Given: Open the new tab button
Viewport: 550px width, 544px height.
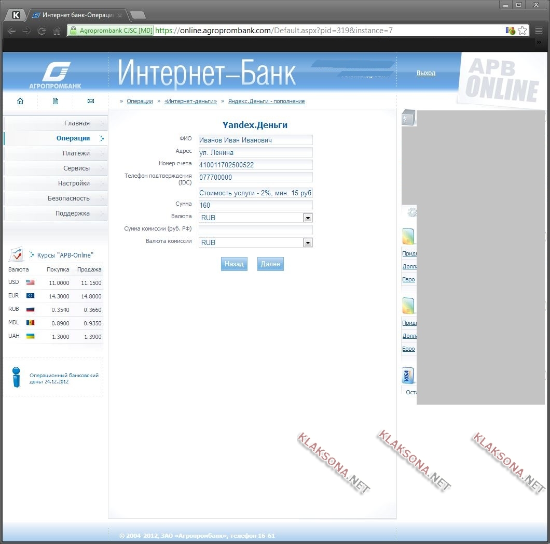Looking at the screenshot, I should pyautogui.click(x=138, y=15).
